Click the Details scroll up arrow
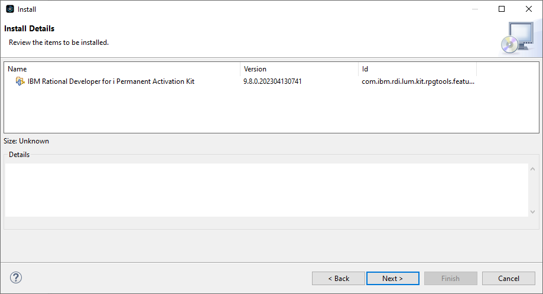Screen dimensions: 543x294 coord(532,169)
